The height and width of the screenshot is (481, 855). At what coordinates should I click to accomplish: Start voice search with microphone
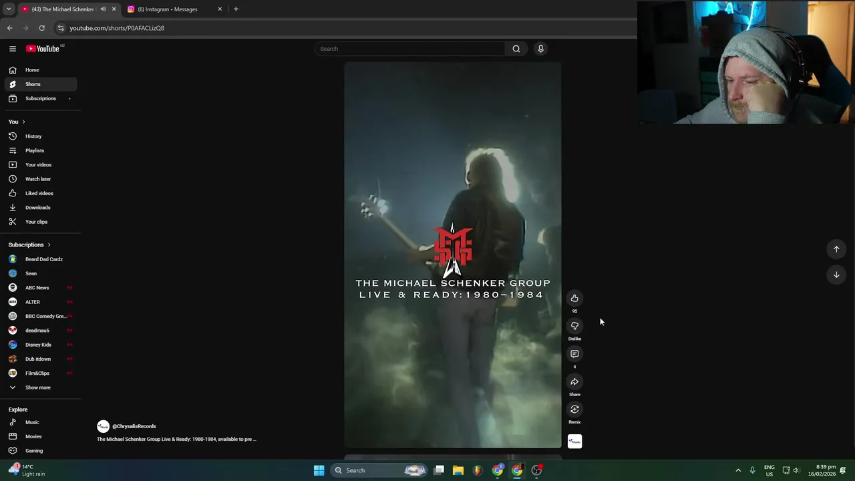[x=541, y=49]
